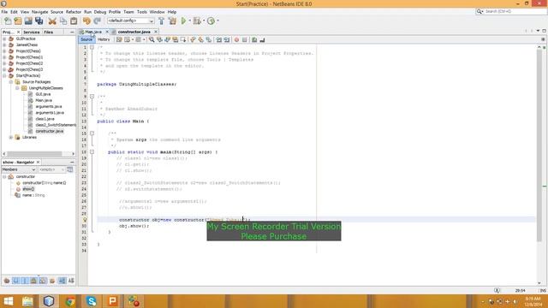Click the Copy toolbar icon
The width and height of the screenshot is (548, 308).
click(x=63, y=21)
